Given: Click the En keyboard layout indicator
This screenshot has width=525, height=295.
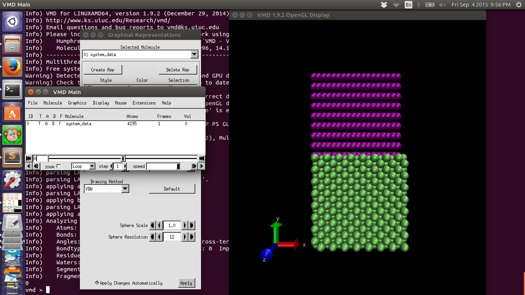Looking at the screenshot, I should [x=409, y=5].
